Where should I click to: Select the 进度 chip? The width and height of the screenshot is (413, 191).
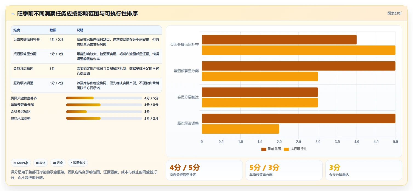click(x=58, y=163)
